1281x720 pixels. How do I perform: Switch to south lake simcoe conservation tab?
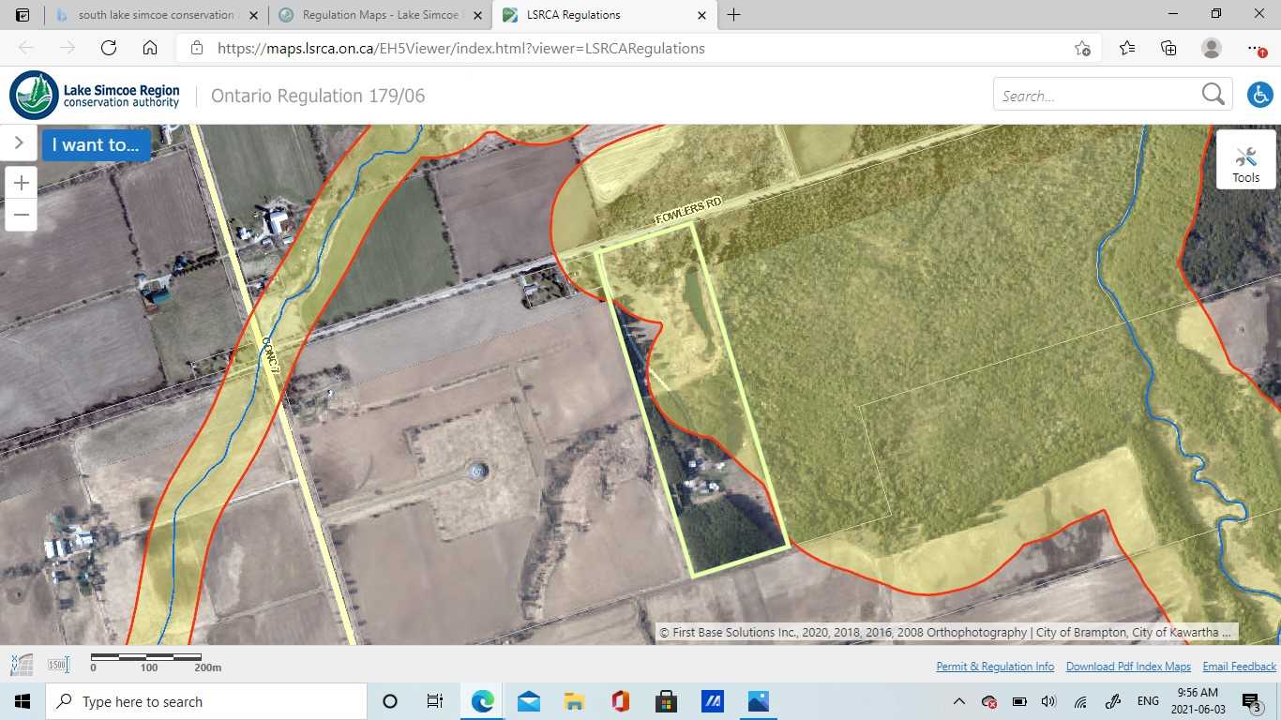click(156, 15)
